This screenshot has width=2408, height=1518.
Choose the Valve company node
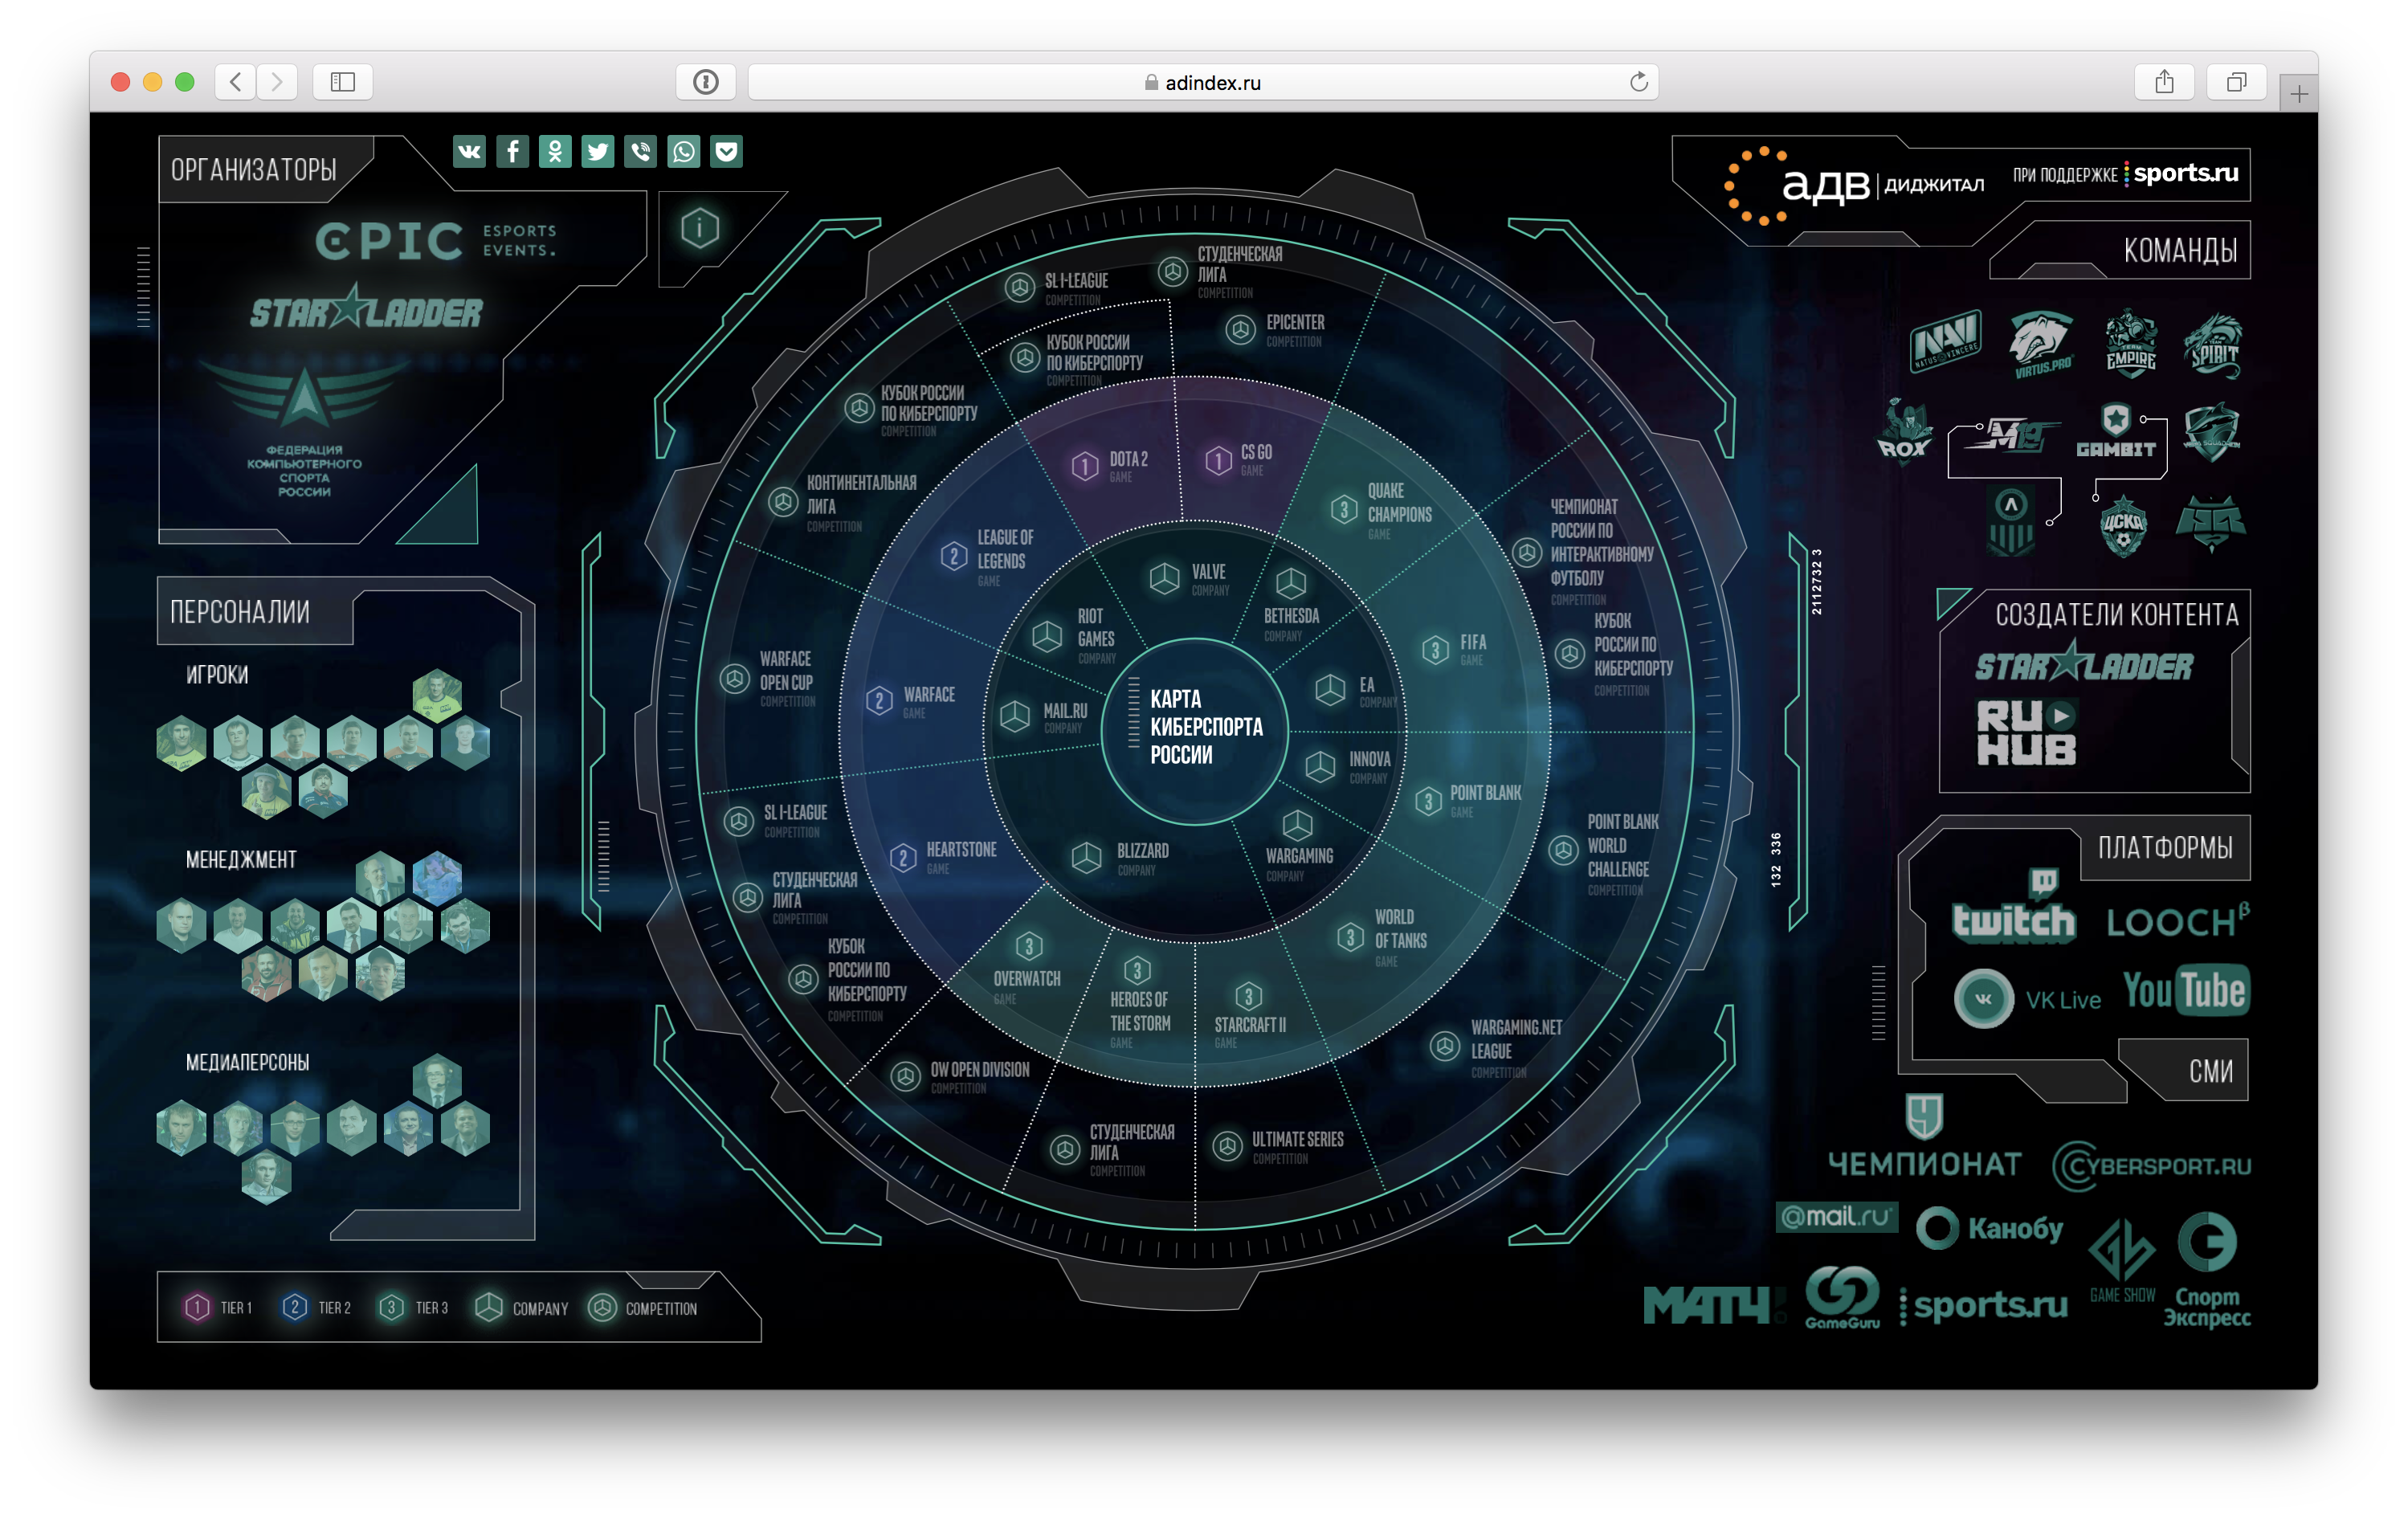[x=1189, y=578]
